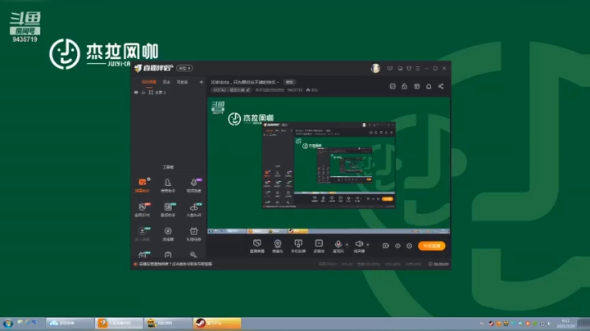Start recording with the camera record icon
Image resolution: width=590 pixels, height=331 pixels.
pyautogui.click(x=386, y=246)
